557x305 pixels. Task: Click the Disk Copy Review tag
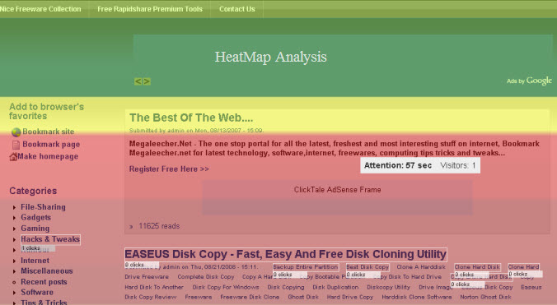(150, 297)
